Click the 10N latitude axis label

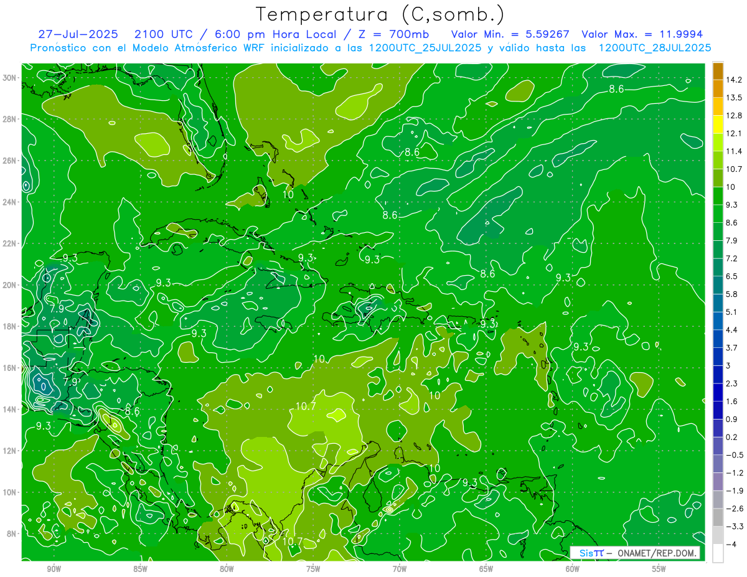[10, 492]
